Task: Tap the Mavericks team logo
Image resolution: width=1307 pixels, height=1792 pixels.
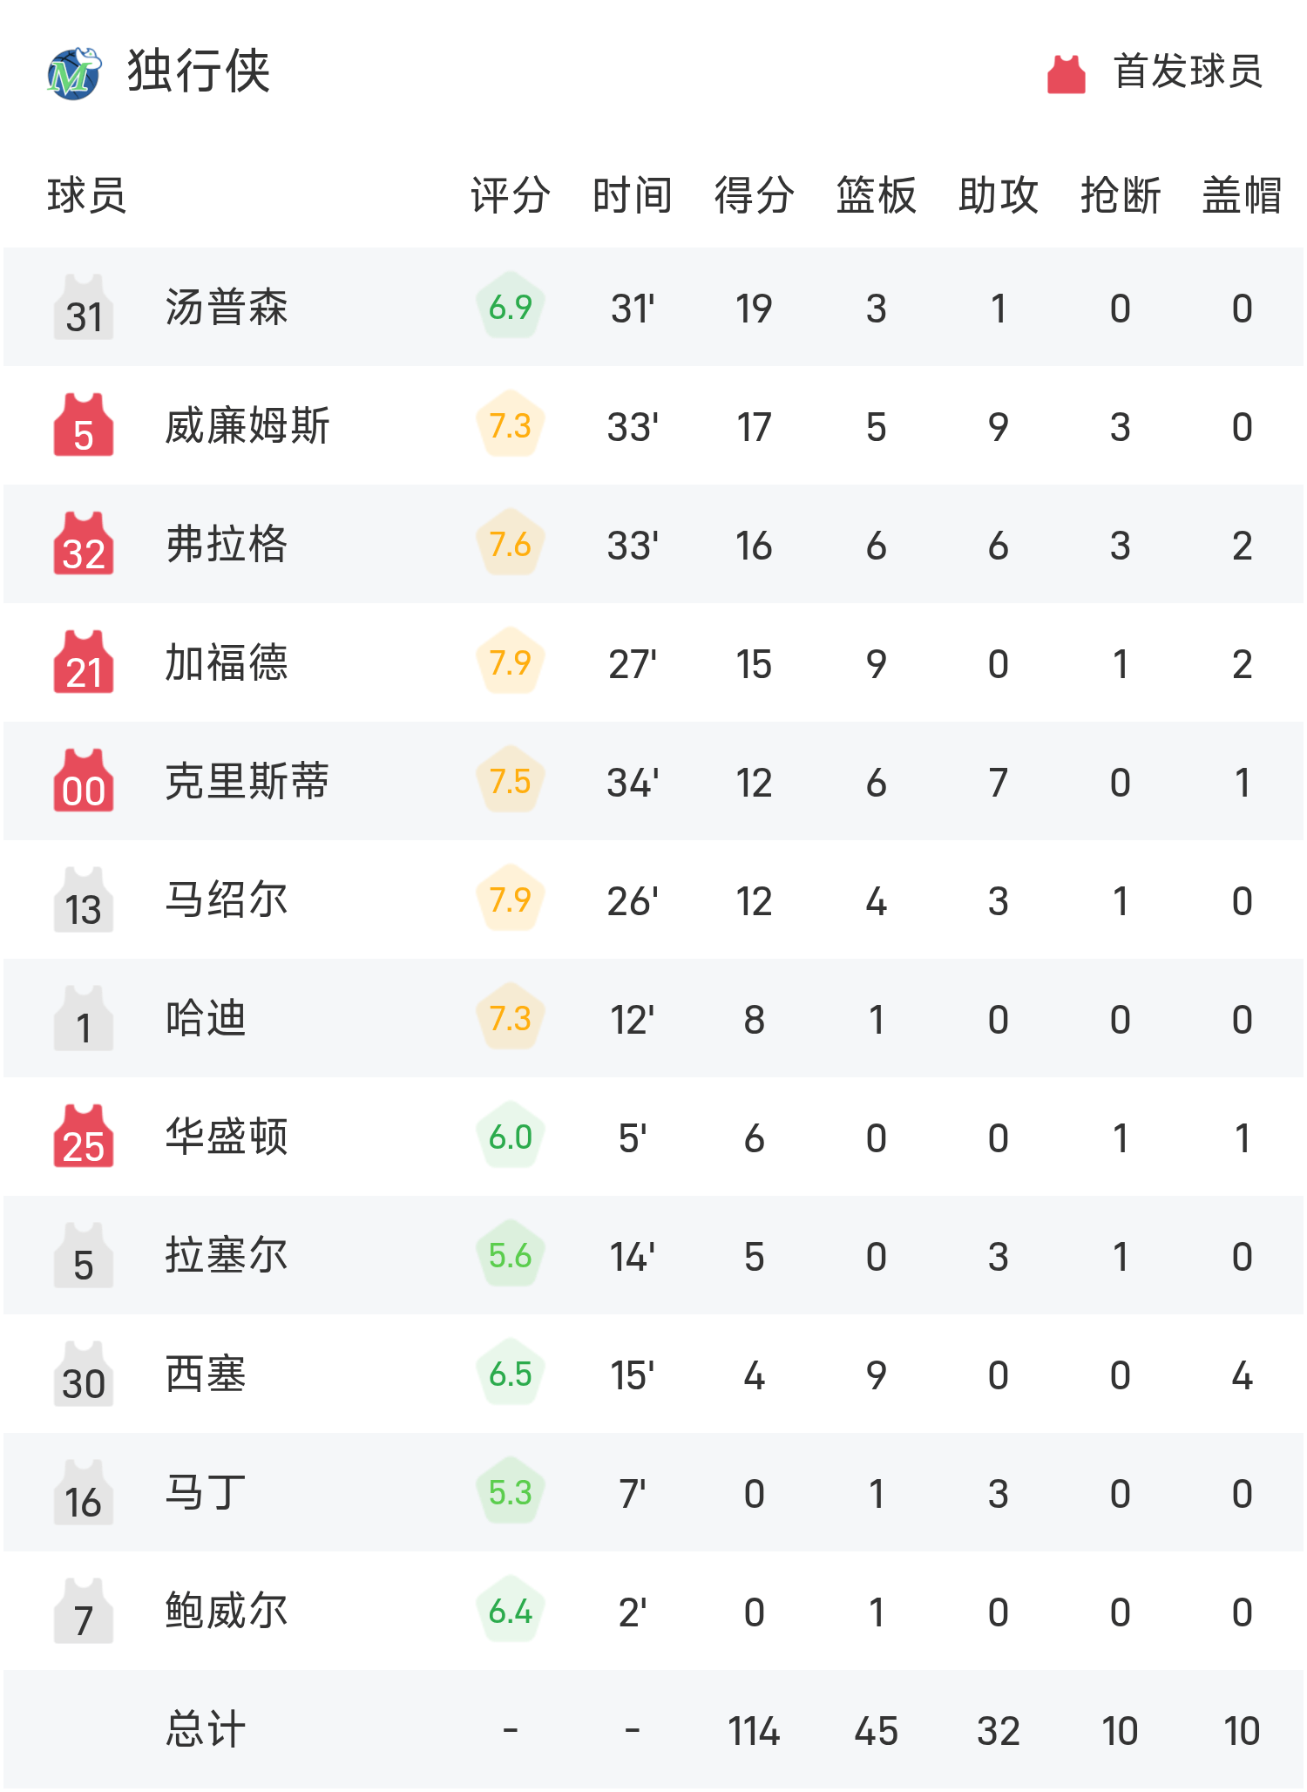Action: [x=74, y=73]
